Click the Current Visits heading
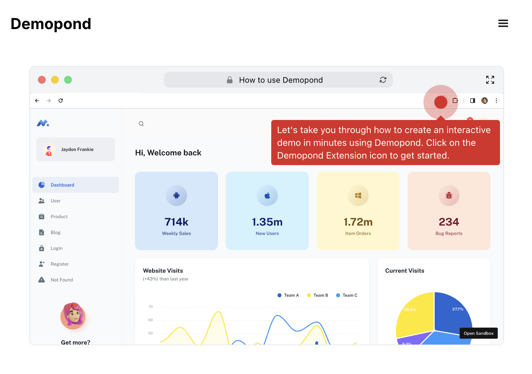 click(x=405, y=271)
